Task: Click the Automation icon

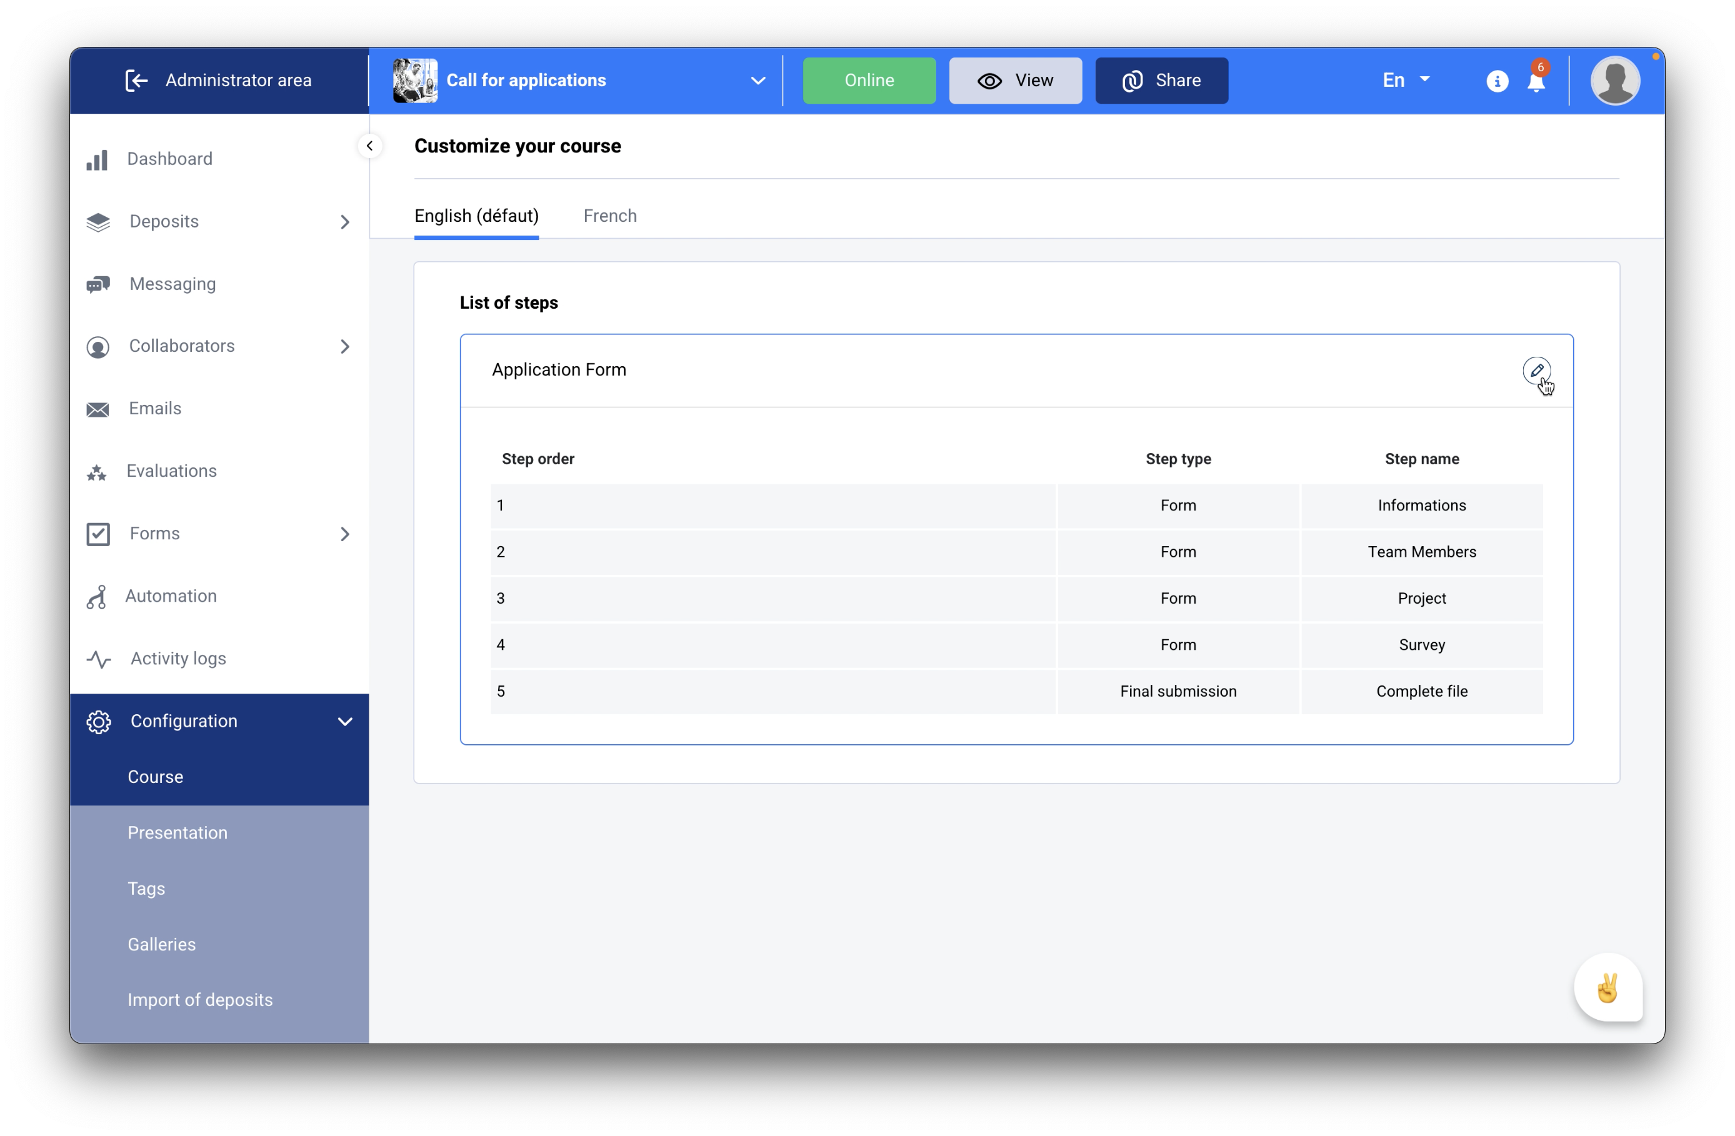Action: click(x=96, y=597)
